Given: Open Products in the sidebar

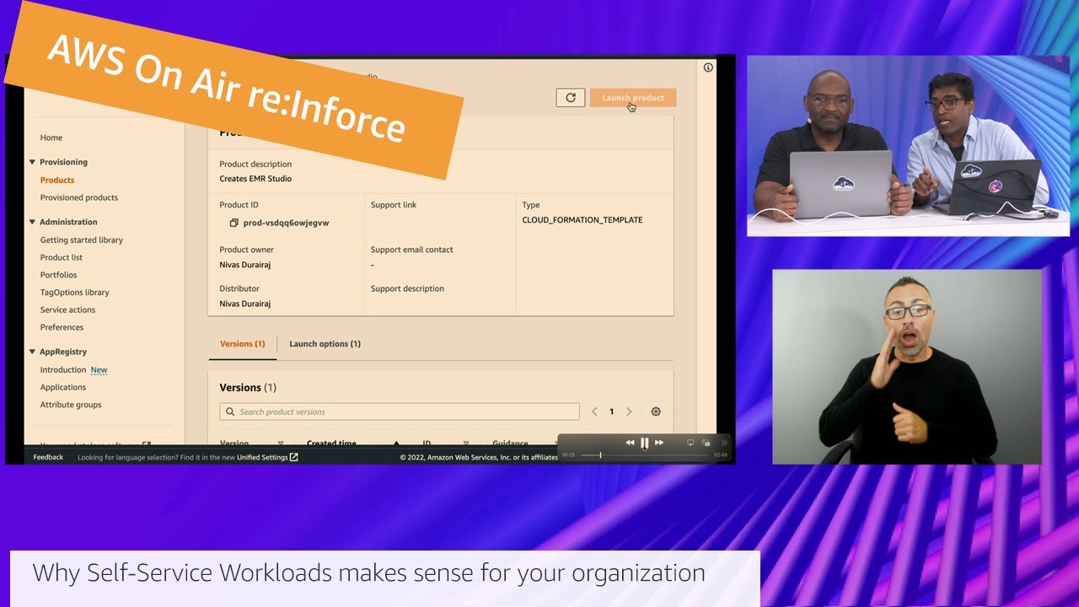Looking at the screenshot, I should 57,180.
